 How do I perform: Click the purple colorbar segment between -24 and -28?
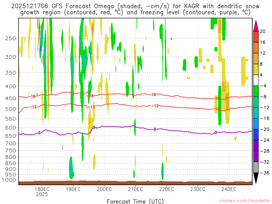pyautogui.click(x=256, y=146)
